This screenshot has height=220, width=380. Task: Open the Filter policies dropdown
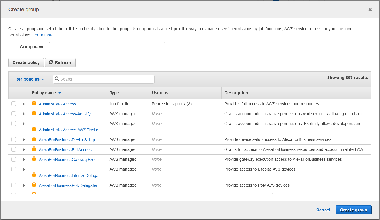coord(28,79)
